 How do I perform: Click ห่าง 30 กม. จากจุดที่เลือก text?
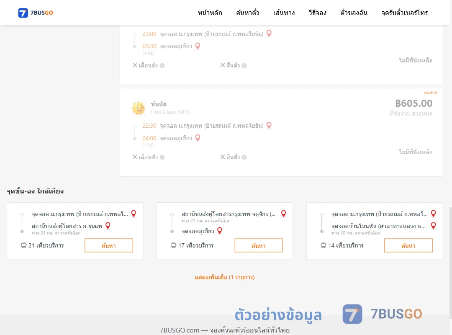(356, 233)
